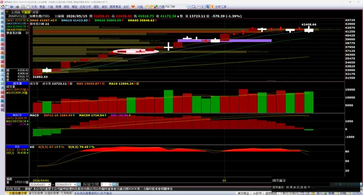Click the window layout icon next to home

click(x=7, y=7)
